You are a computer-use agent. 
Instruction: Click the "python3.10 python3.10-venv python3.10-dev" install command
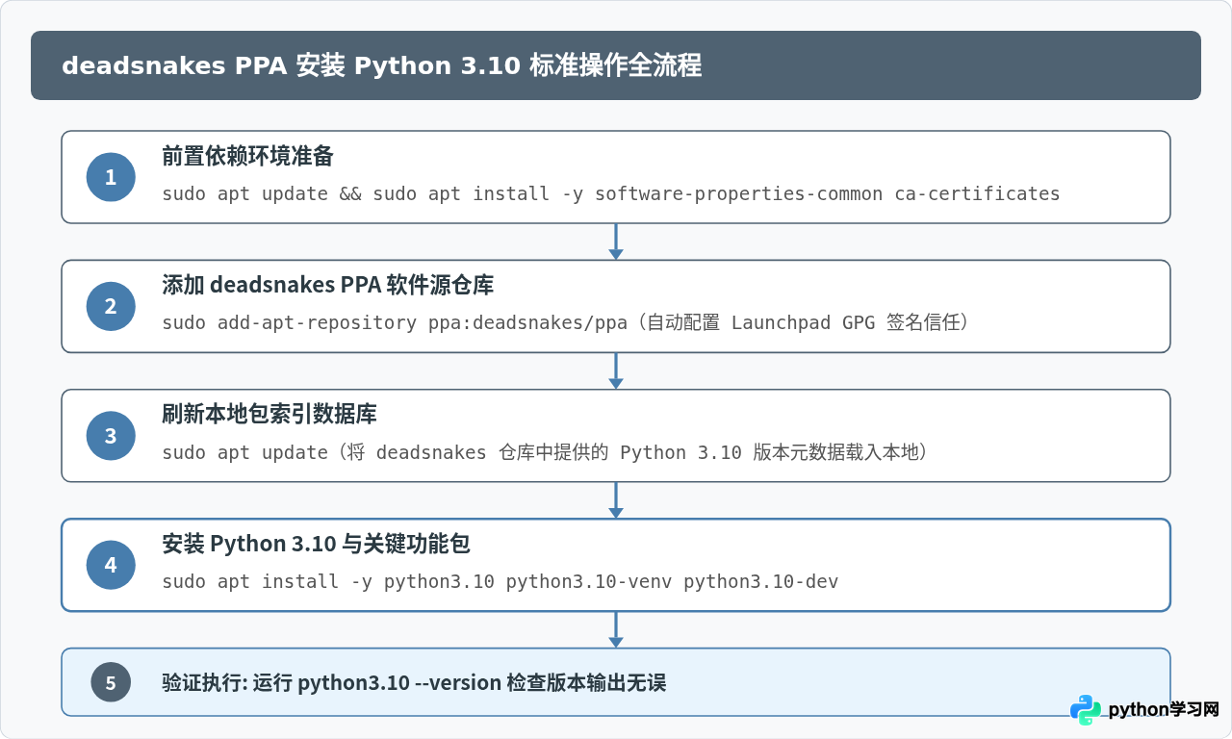tap(500, 581)
